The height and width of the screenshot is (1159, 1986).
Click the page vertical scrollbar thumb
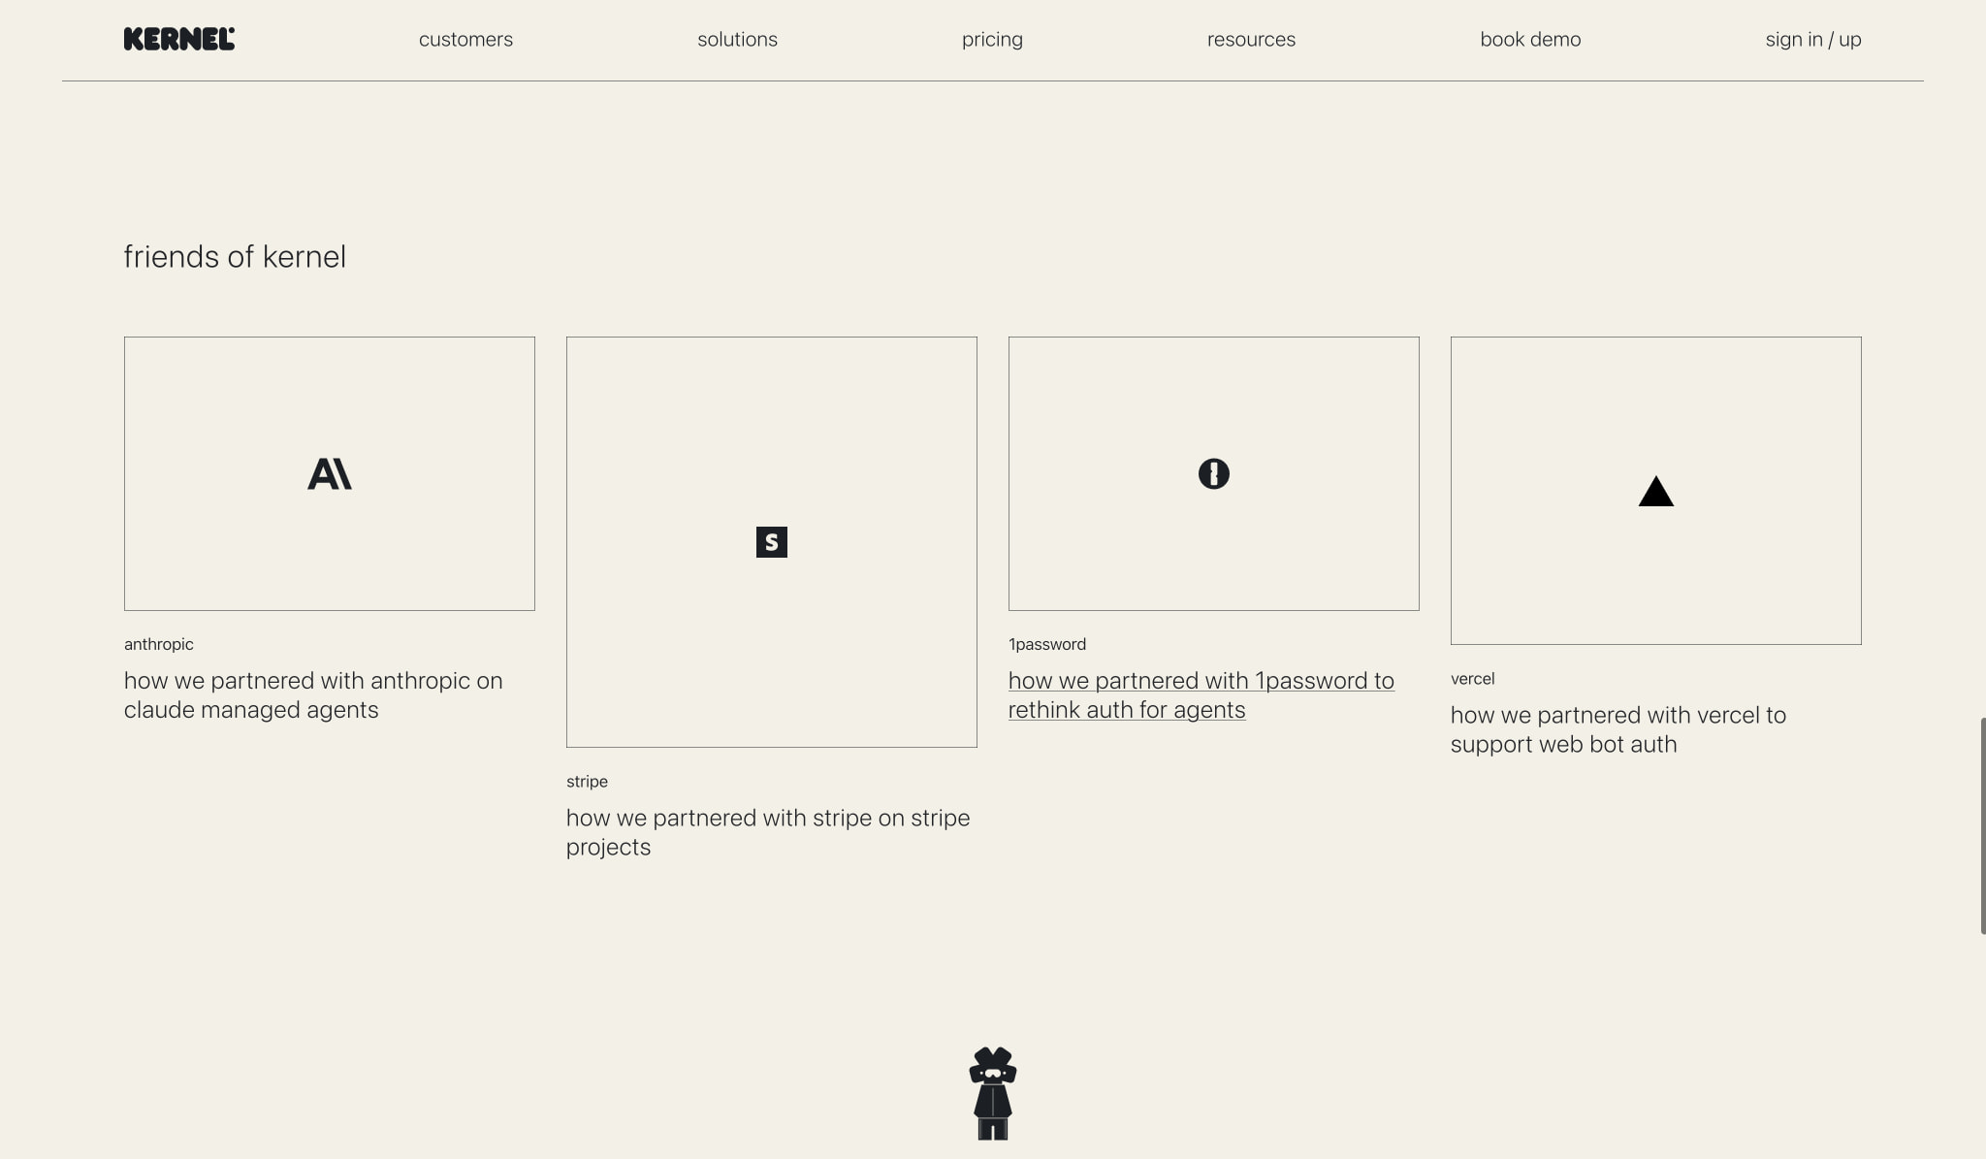(1982, 826)
